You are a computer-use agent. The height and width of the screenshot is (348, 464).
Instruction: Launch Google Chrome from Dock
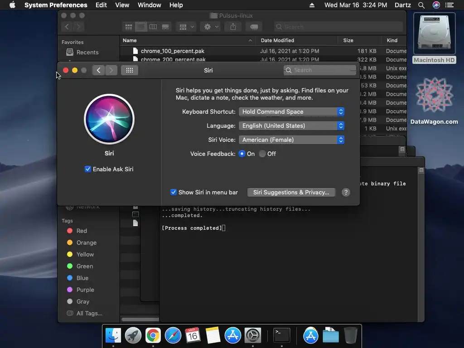(153, 335)
